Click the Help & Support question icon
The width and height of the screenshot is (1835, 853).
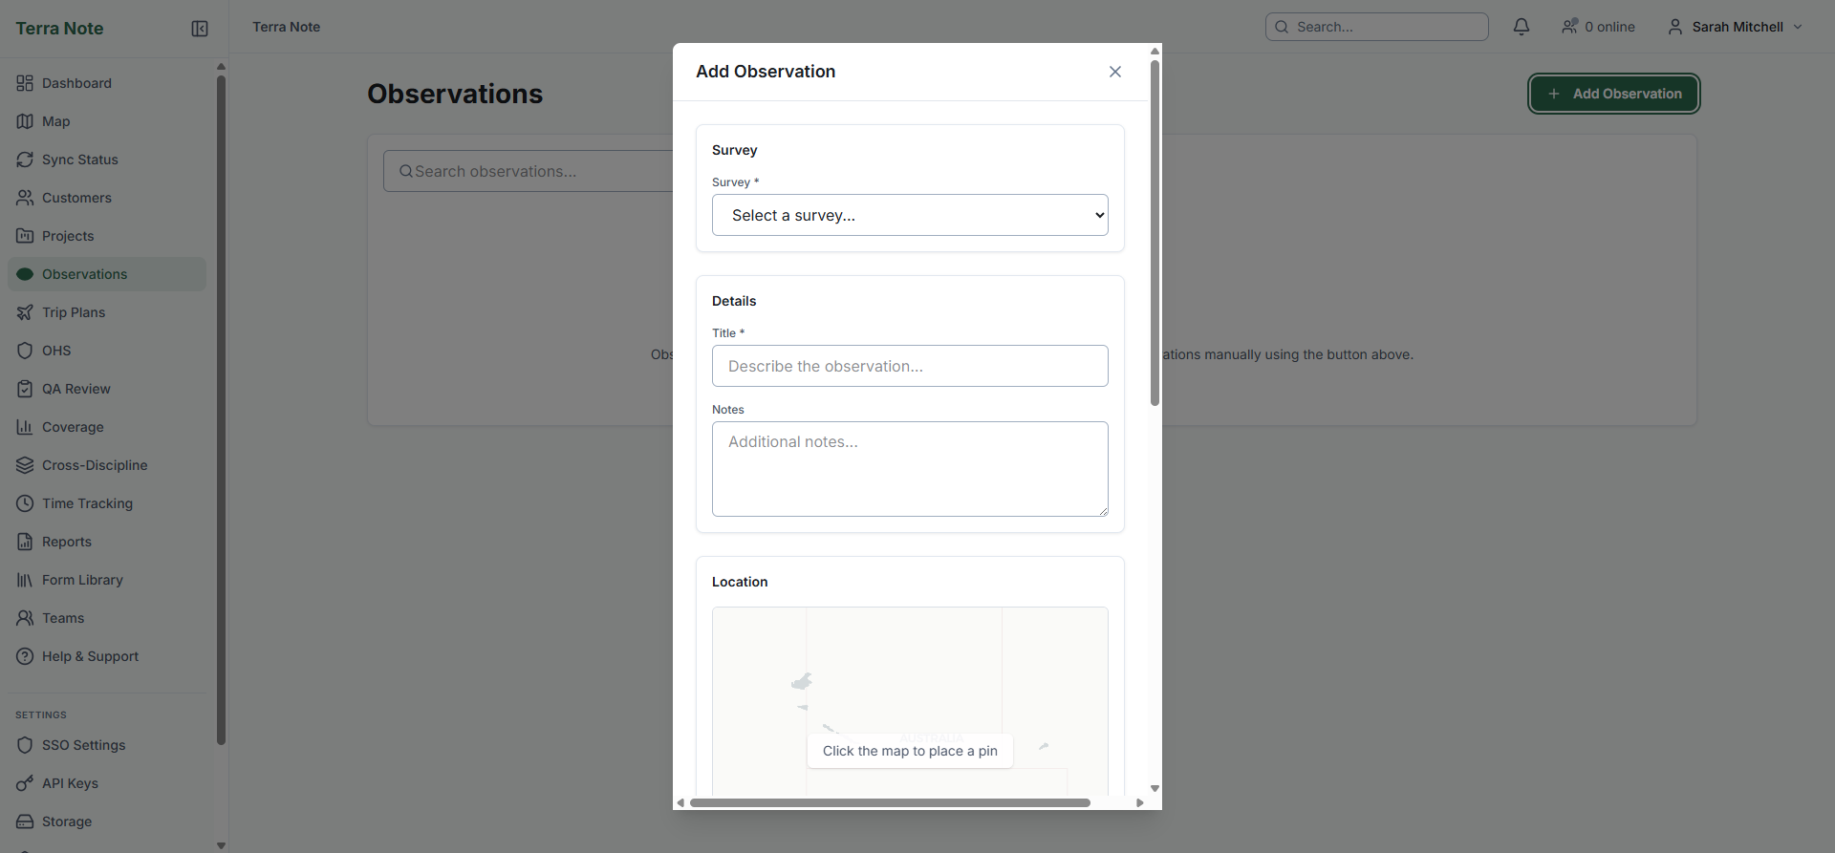[25, 656]
